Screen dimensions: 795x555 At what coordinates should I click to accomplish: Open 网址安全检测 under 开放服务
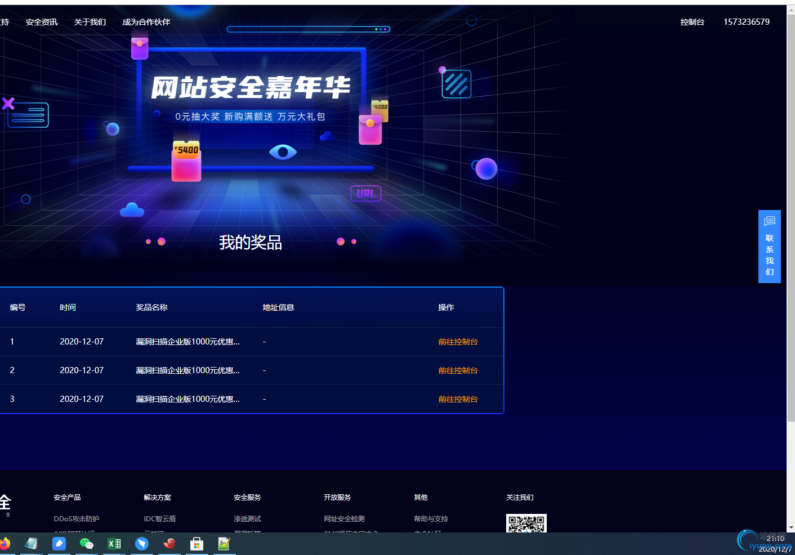click(x=344, y=518)
